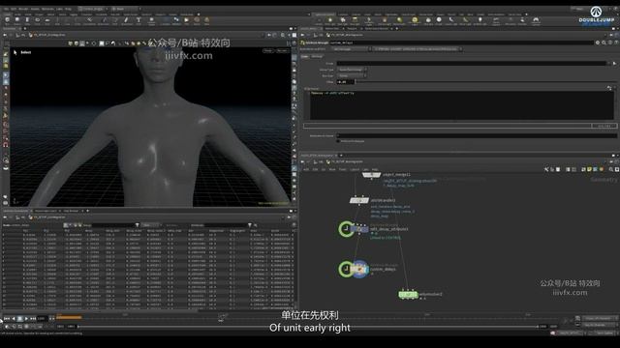
Task: Click parameter pane search icon
Action: pos(604,43)
